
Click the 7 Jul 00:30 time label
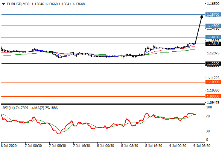click(33, 146)
